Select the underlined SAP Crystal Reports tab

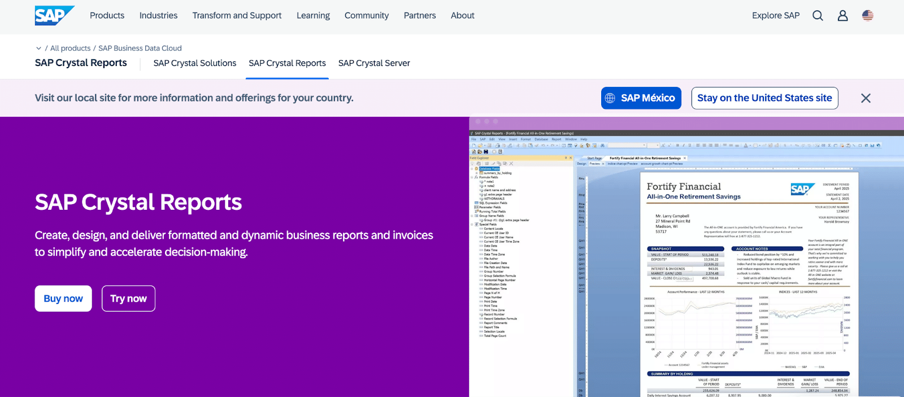[x=287, y=63]
